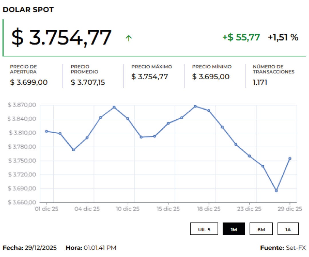309x257 pixels.
Task: Click the Set-FX source label
Action: (296, 248)
